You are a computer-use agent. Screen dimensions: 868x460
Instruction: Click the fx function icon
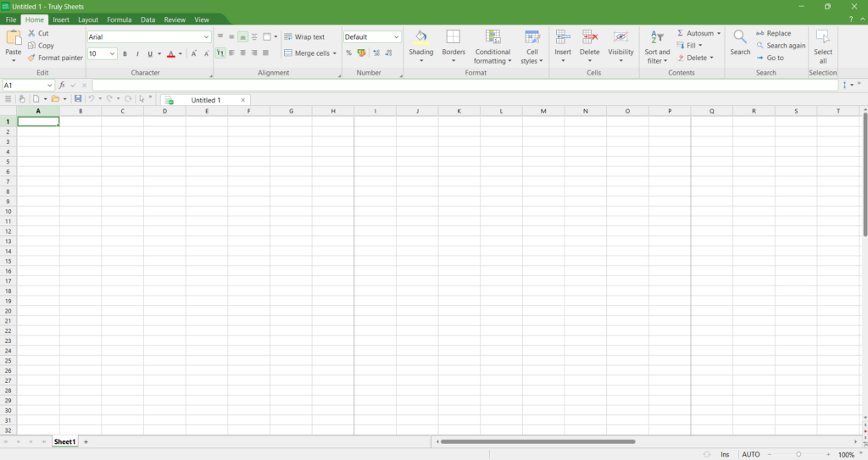[x=62, y=86]
